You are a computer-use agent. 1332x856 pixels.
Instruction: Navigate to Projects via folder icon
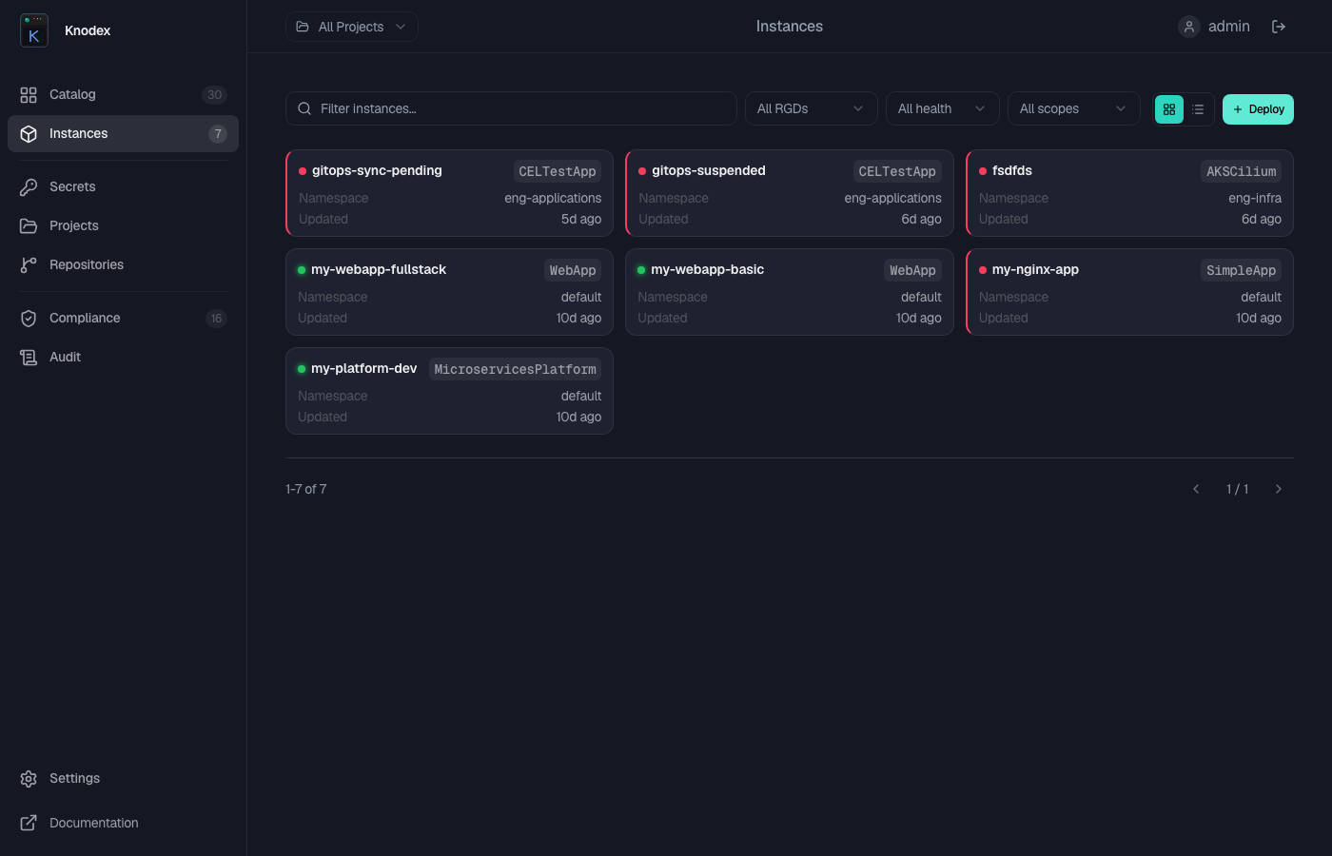click(27, 225)
